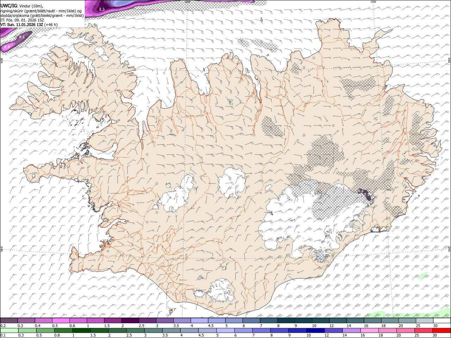Screen dimensions: 451x338
Task: Pick the palest green 0.1 swatch in rain scale
Action: pos(9,330)
